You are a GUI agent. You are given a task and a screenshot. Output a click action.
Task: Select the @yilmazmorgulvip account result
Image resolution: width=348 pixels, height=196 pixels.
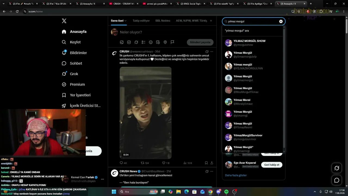pyautogui.click(x=253, y=54)
